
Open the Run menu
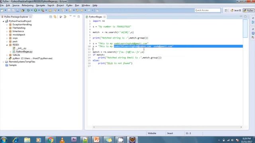77,5
